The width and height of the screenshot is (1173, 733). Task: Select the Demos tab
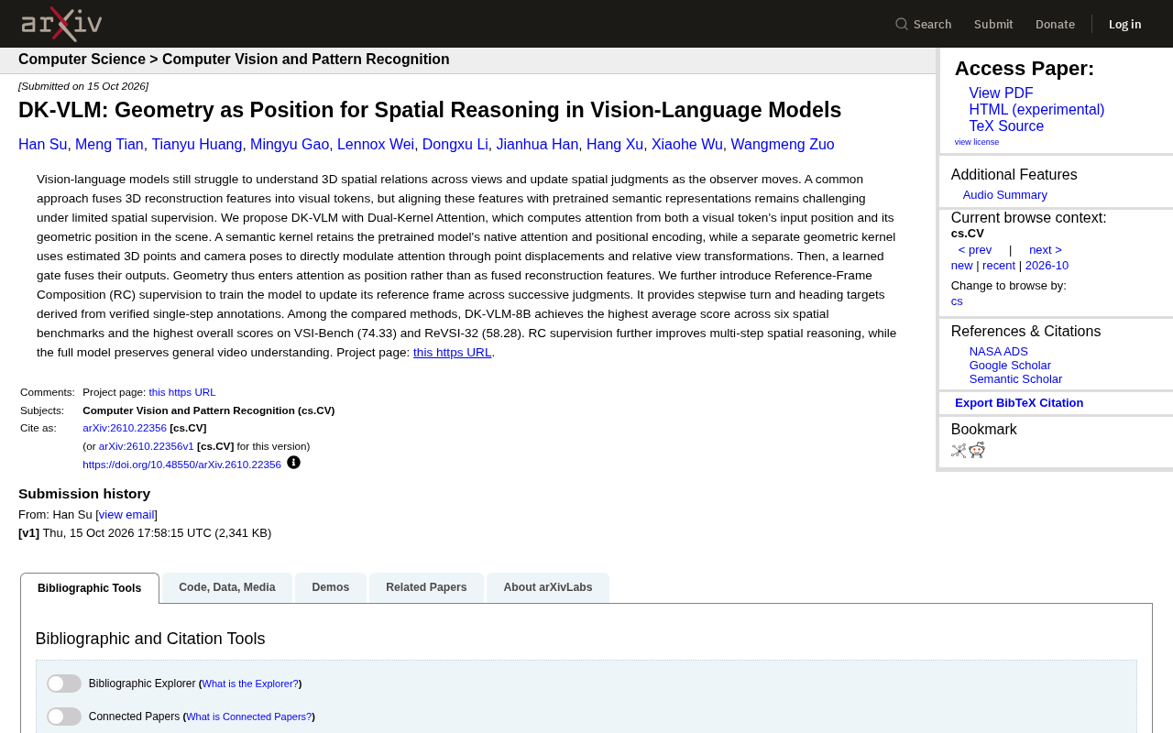331,587
